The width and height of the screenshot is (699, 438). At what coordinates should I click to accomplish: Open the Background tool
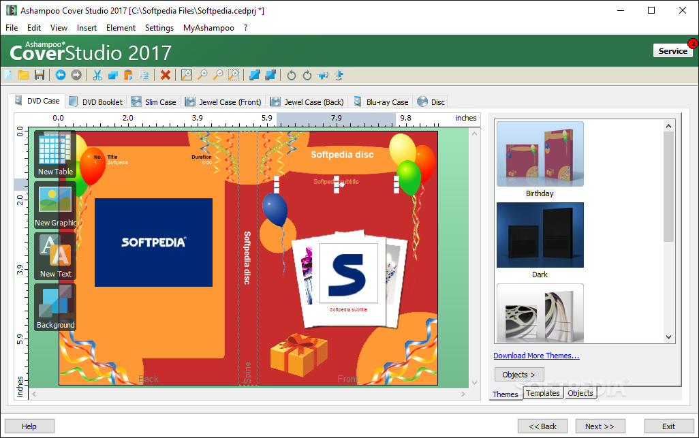coord(55,308)
